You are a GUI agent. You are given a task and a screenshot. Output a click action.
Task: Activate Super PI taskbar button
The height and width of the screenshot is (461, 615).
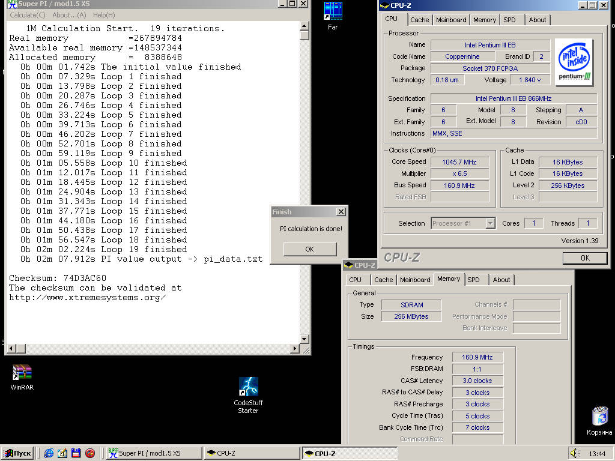(154, 453)
